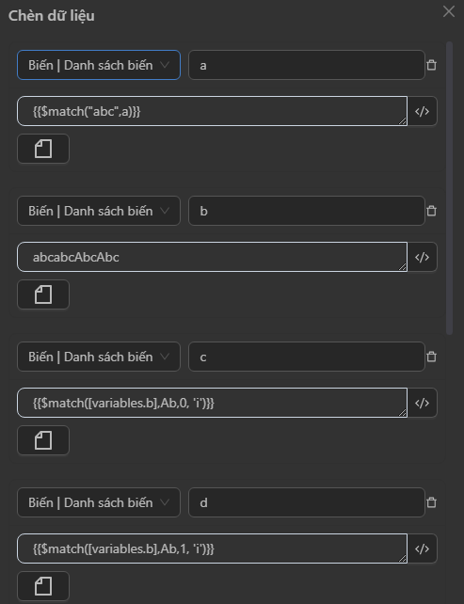Click the page icon button under variable b
Image resolution: width=464 pixels, height=604 pixels.
(43, 294)
